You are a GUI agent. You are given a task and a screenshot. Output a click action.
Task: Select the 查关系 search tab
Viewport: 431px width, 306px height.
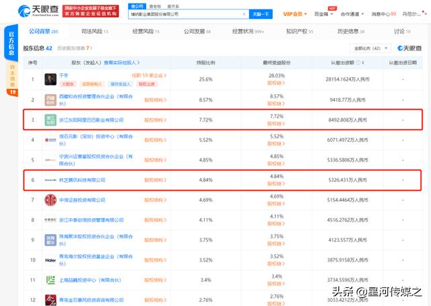pyautogui.click(x=173, y=6)
